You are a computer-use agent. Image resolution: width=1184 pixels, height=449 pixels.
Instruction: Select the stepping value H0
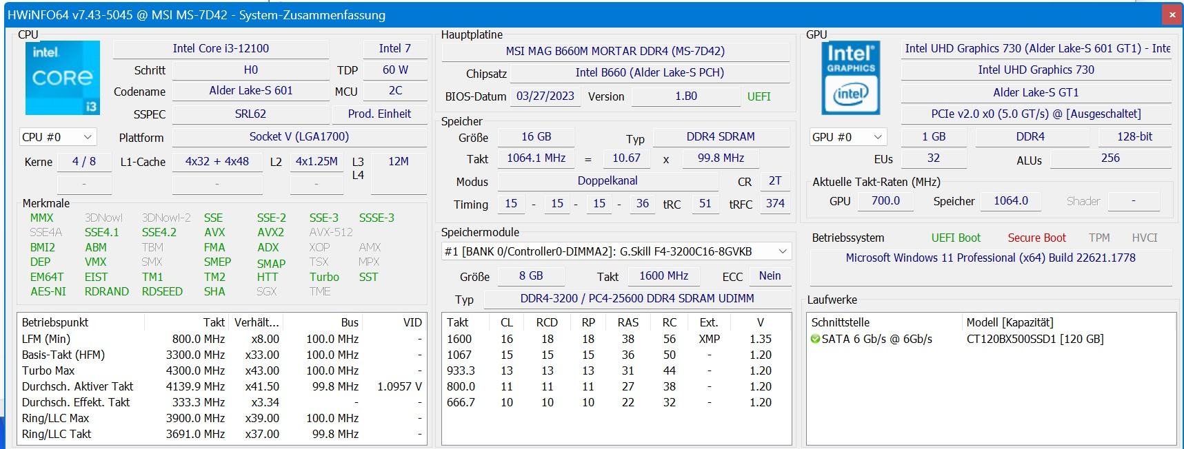click(x=250, y=70)
